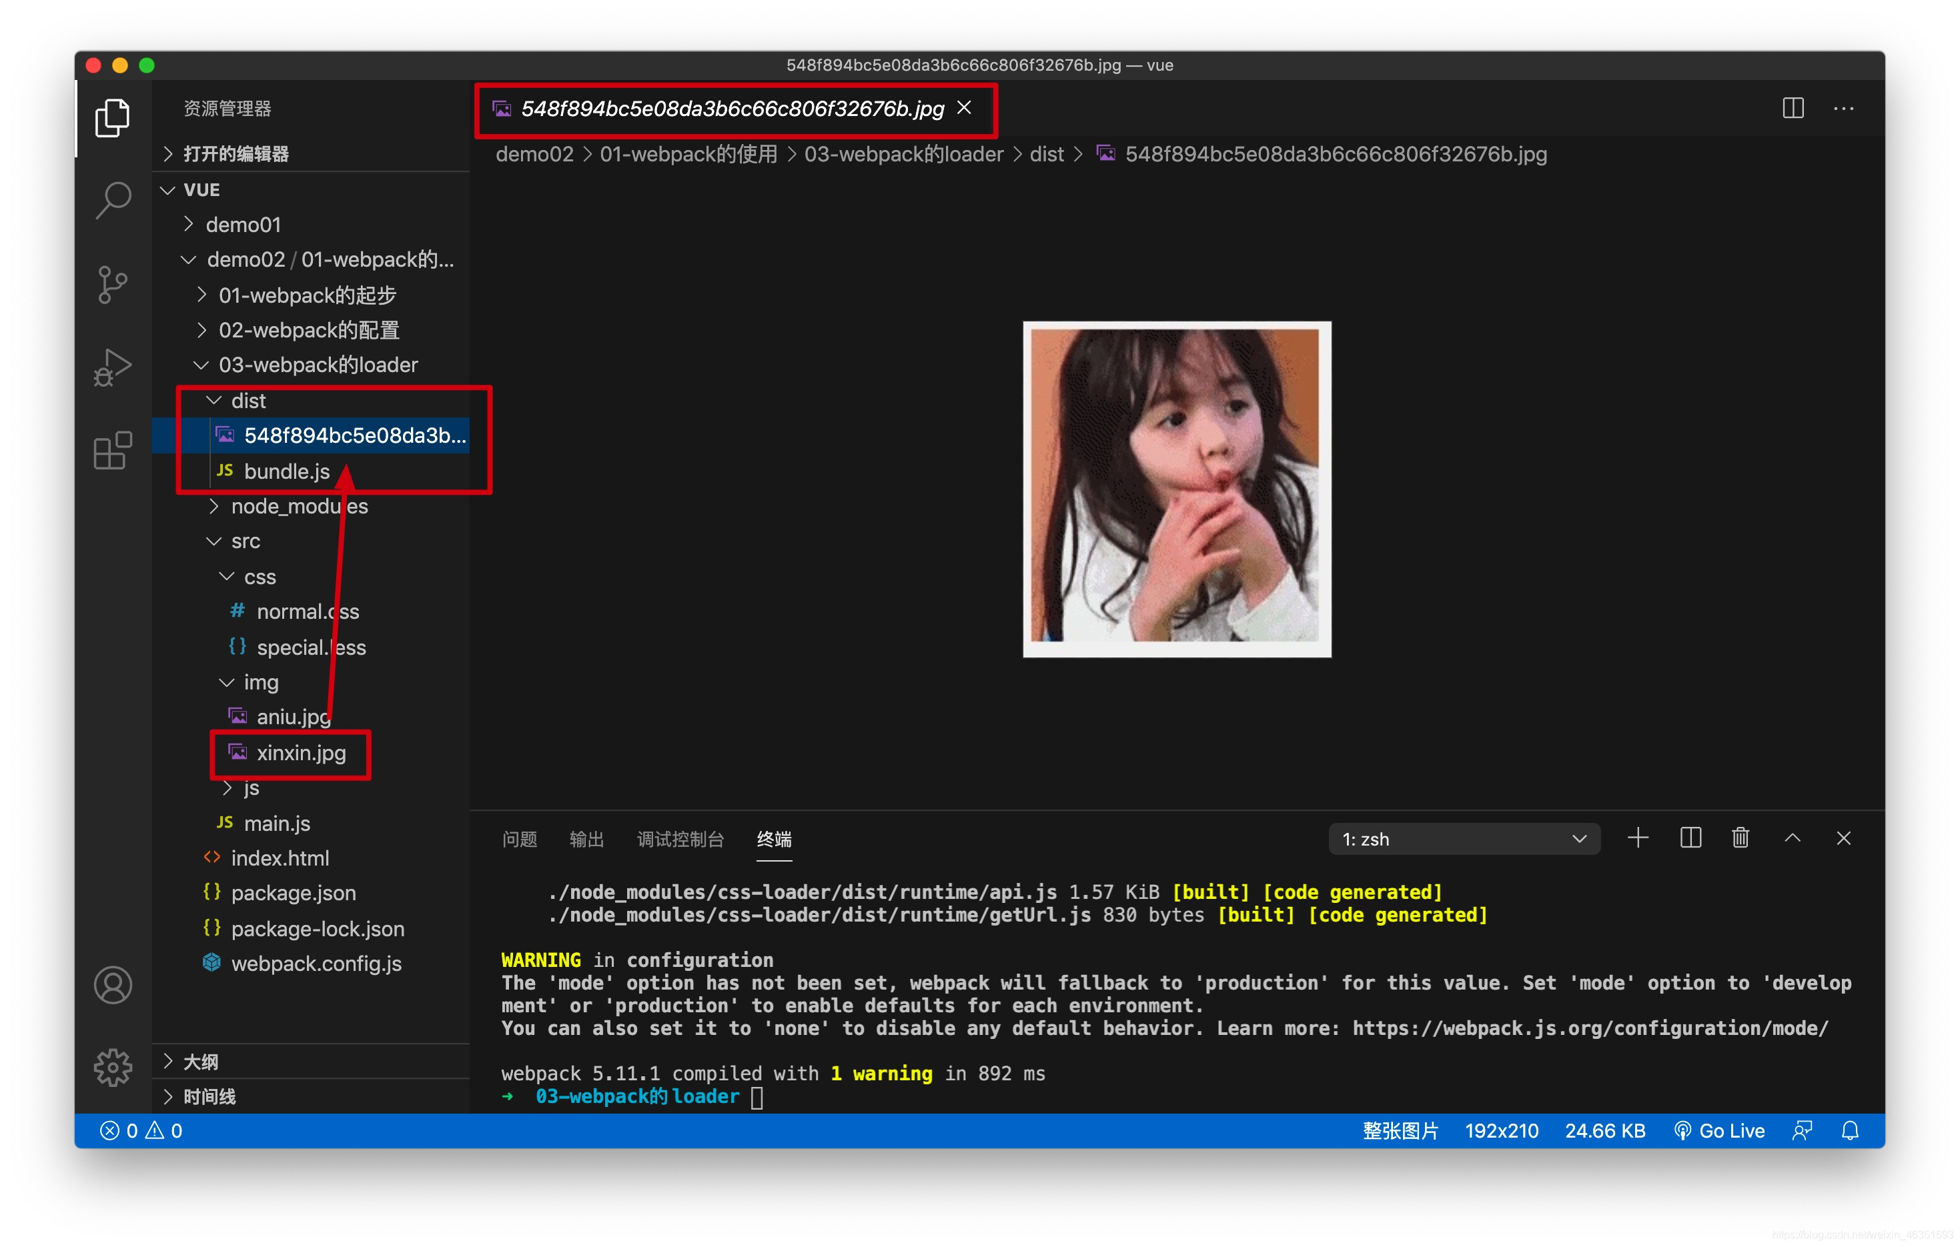
Task: Open the package-lock.json file
Action: tap(311, 929)
